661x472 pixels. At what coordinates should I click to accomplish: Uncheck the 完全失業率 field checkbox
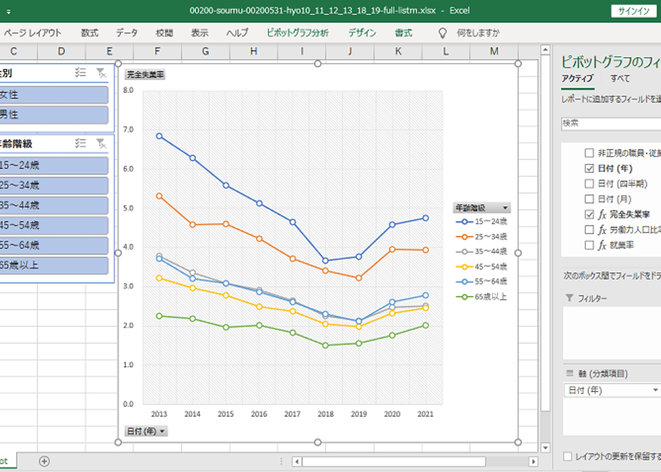tap(589, 215)
